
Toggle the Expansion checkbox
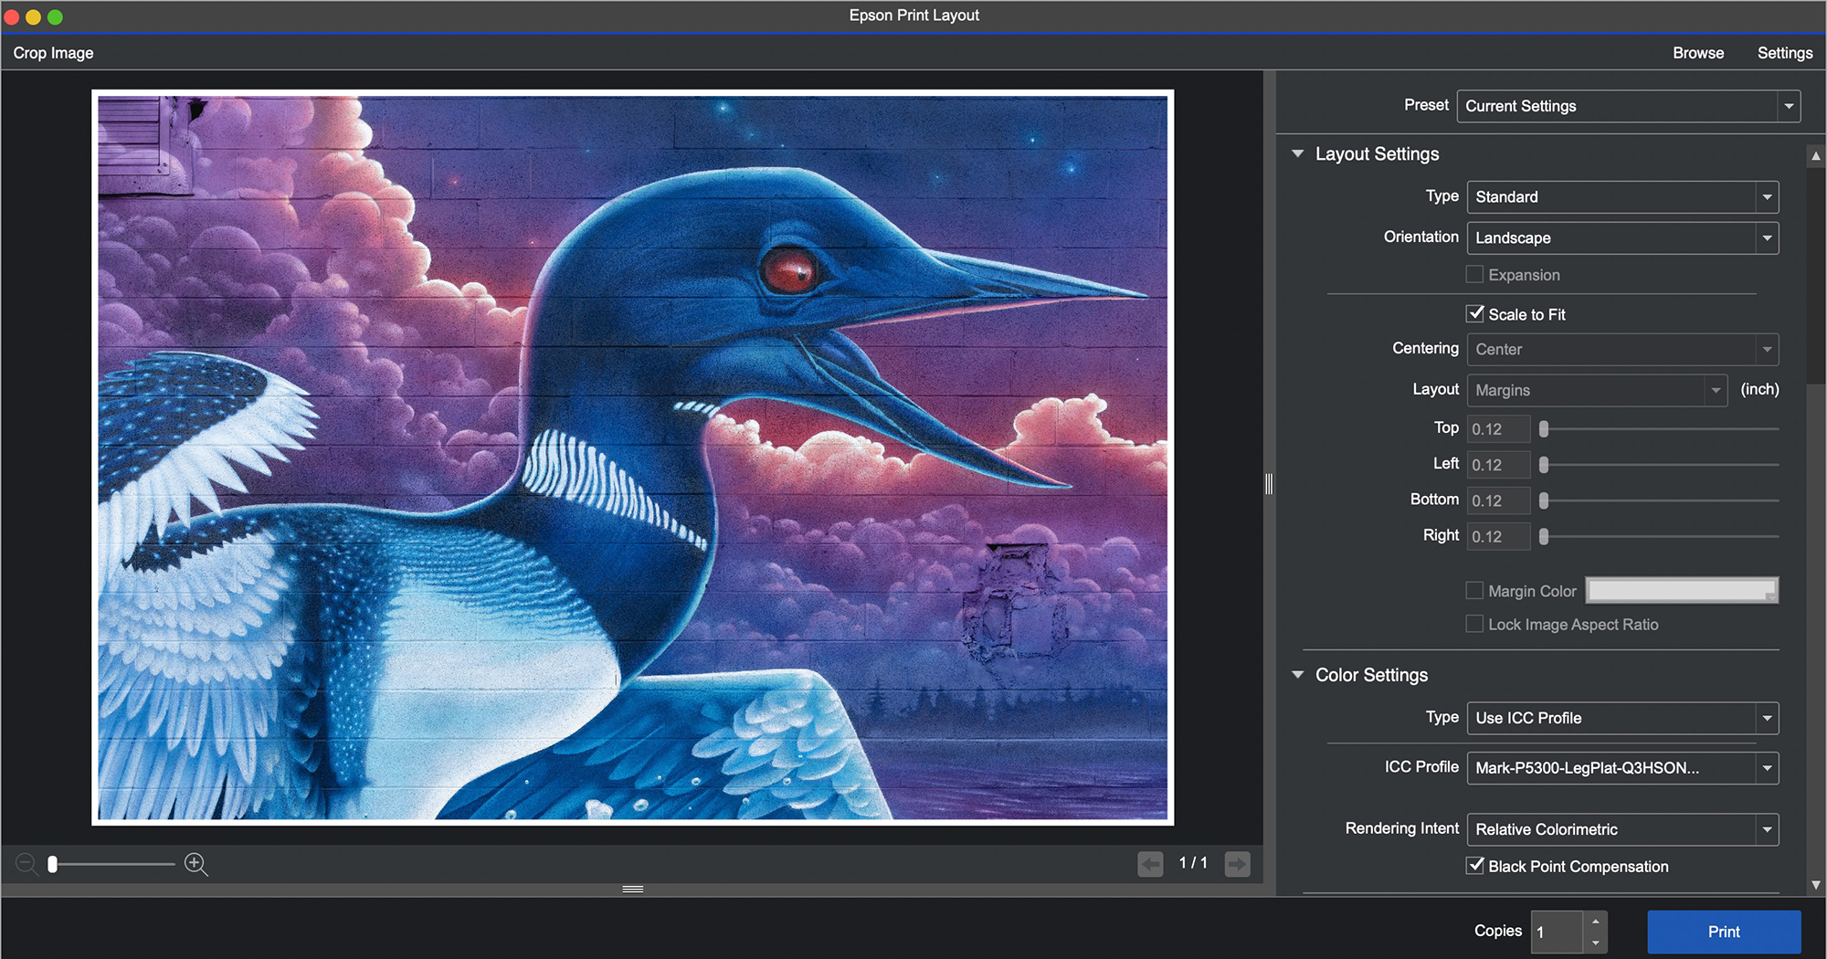(1474, 274)
